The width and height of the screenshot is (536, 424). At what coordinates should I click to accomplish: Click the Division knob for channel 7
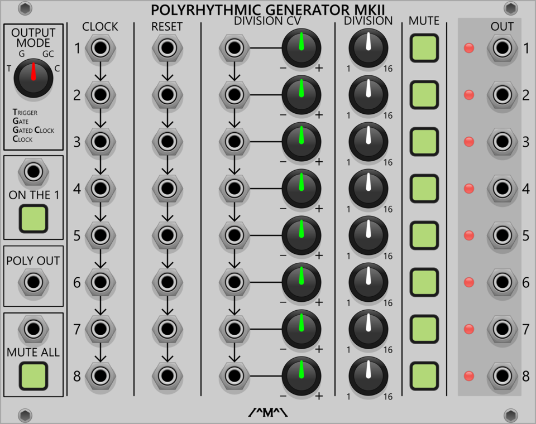point(368,329)
